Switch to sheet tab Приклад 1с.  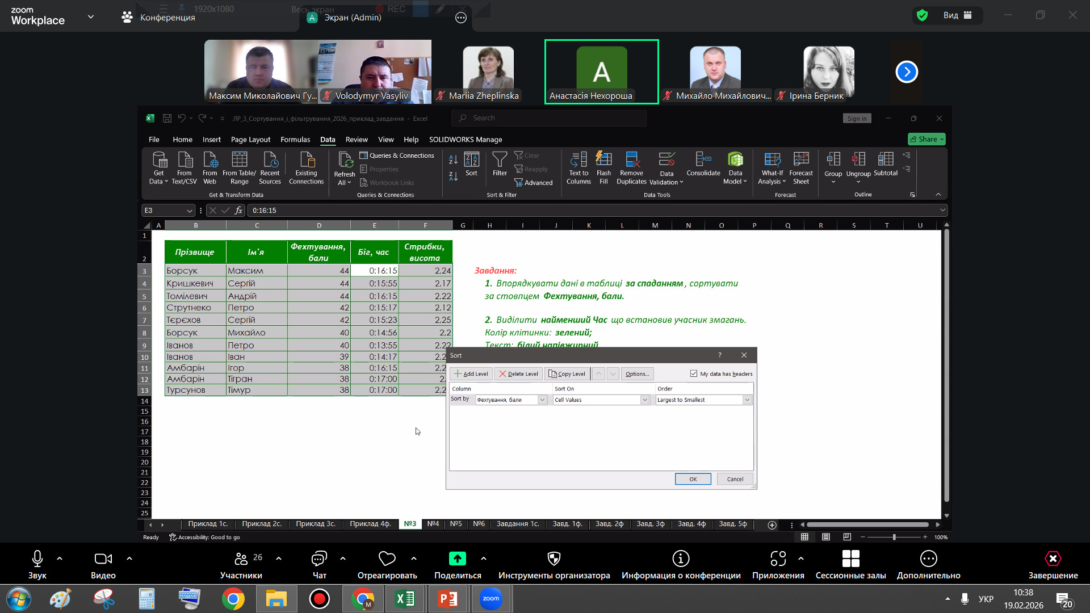click(208, 524)
